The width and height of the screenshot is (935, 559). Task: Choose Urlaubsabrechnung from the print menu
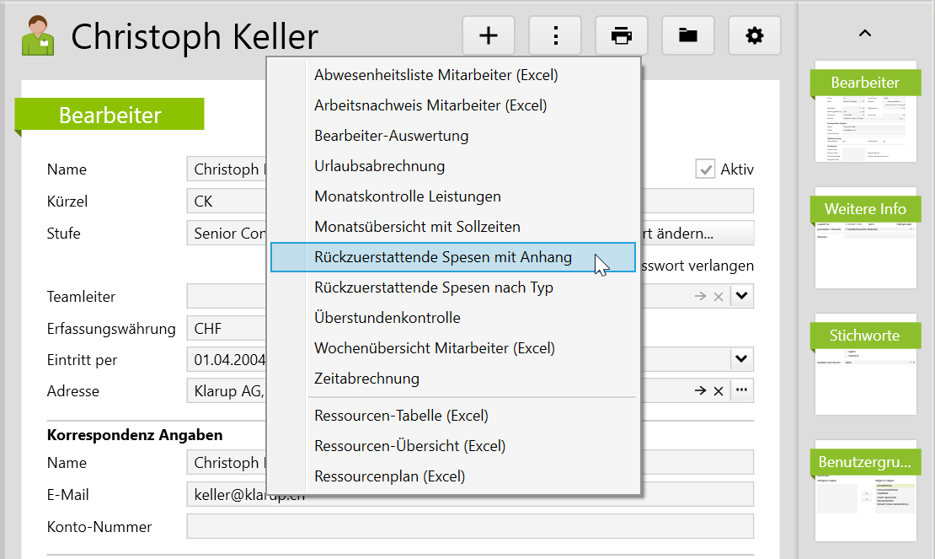point(379,166)
